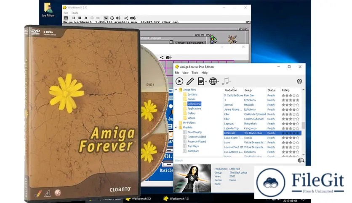Toggle the 1x scale button in Workbench 3.X
Image resolution: width=352 pixels, height=203 pixels.
point(106,18)
